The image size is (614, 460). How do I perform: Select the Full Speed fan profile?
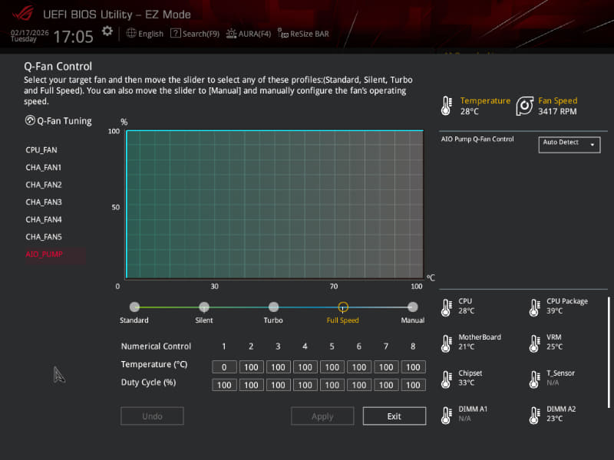343,307
